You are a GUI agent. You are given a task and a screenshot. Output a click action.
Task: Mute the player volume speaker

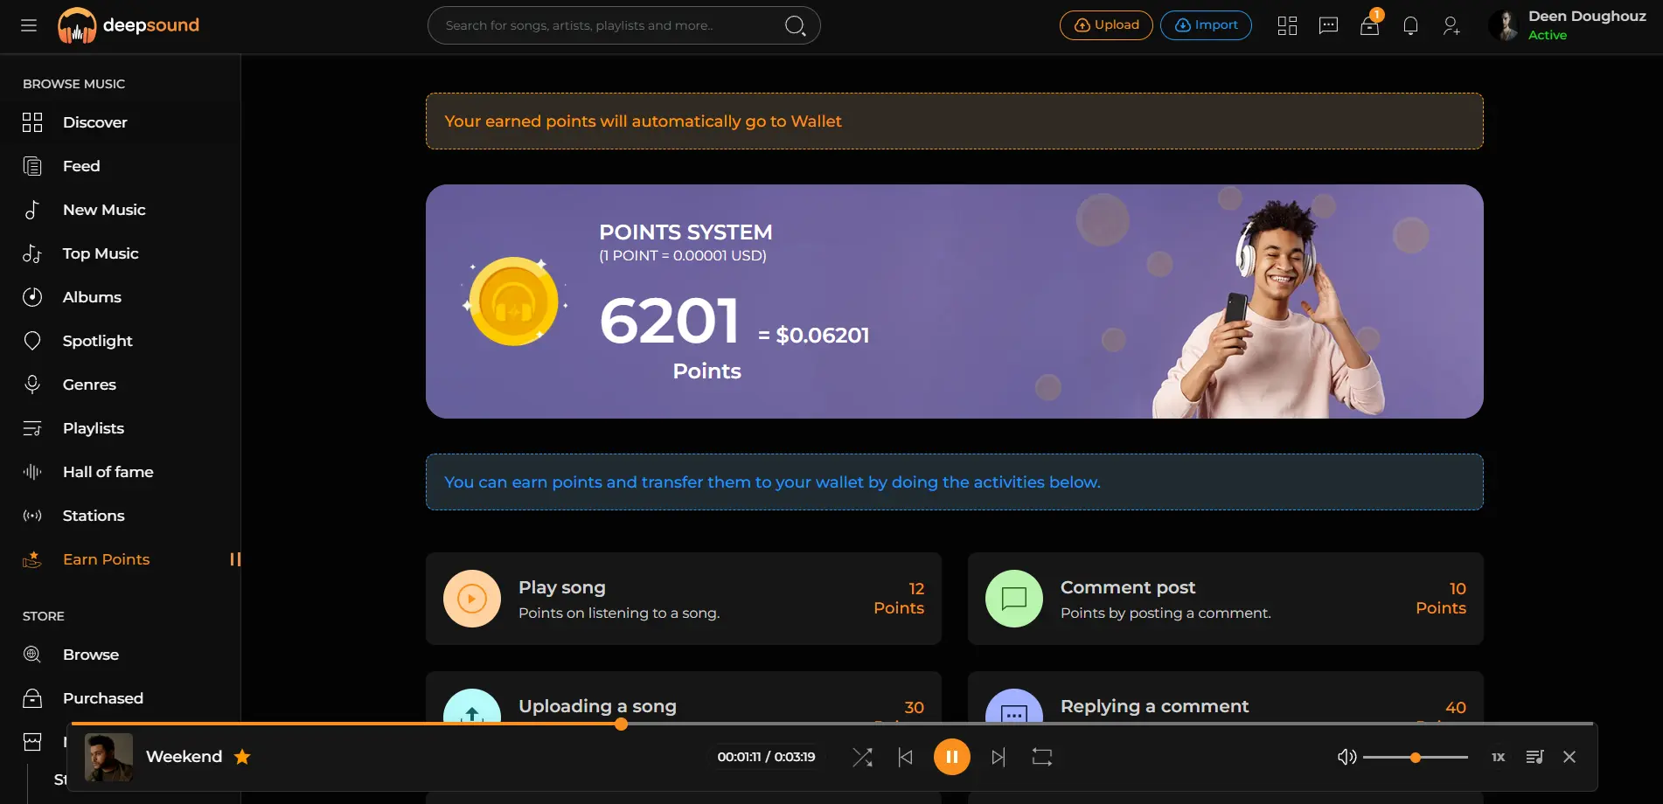tap(1346, 757)
